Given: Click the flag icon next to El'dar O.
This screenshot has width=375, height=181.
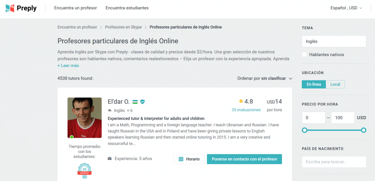Looking at the screenshot, I should (135, 102).
